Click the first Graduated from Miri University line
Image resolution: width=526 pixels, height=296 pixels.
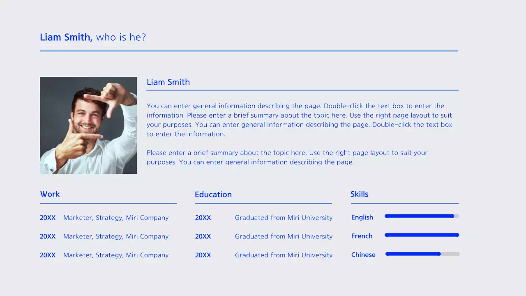(284, 217)
